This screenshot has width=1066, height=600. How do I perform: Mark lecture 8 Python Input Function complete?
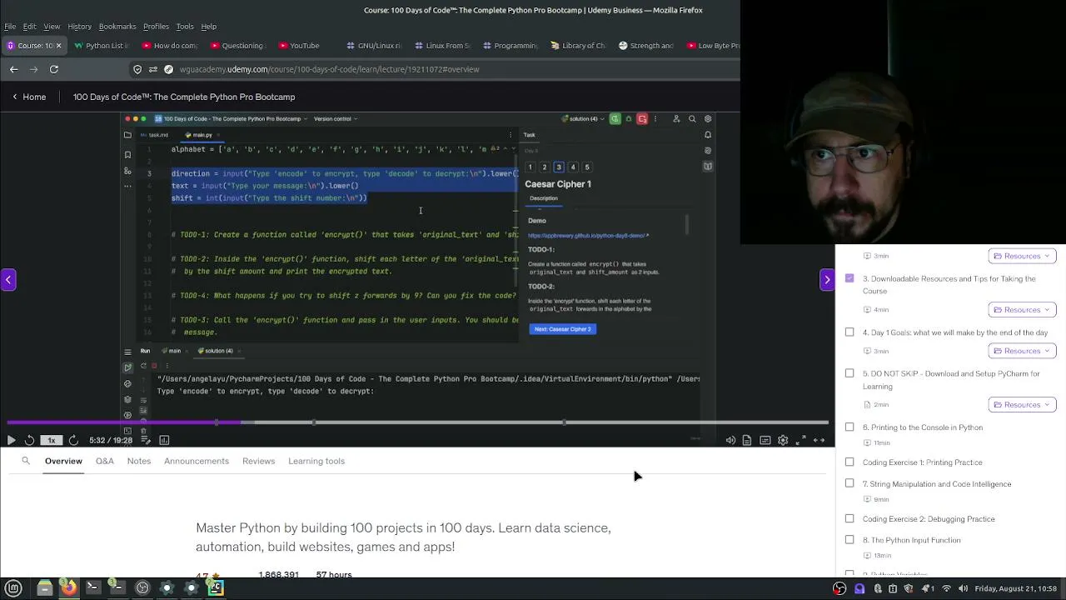(849, 540)
